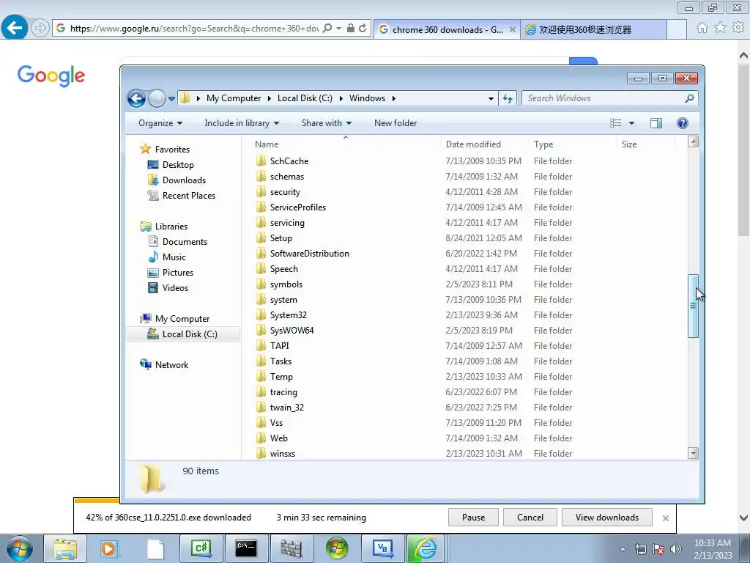
Task: Click the Network globe icon
Action: coord(146,364)
